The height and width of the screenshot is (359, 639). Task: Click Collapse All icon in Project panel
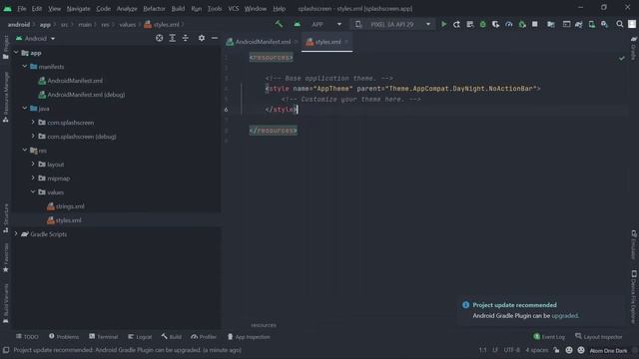click(x=186, y=38)
